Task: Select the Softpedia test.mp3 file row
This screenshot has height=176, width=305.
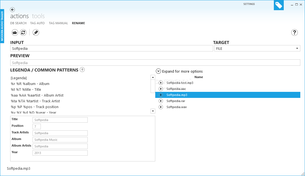Action: click(x=180, y=83)
